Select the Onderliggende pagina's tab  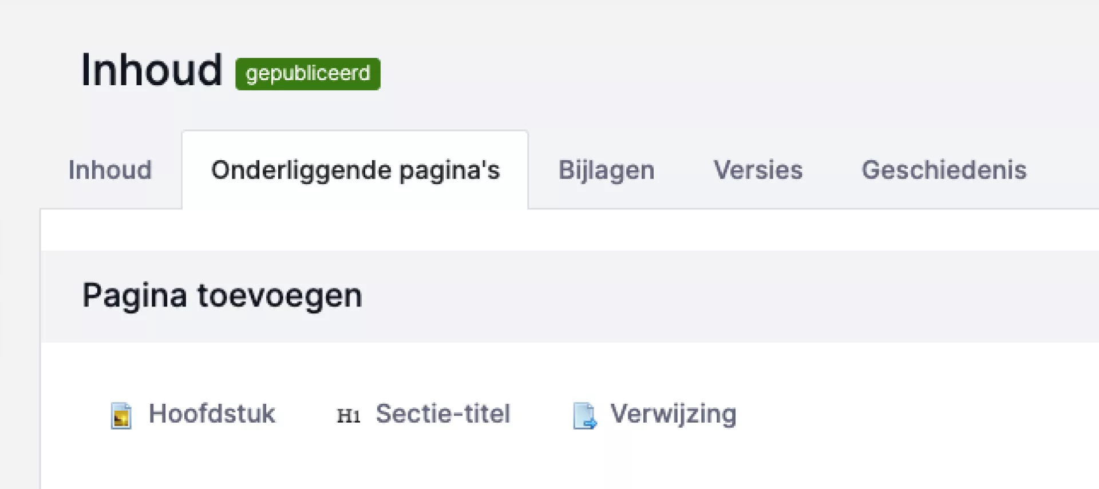click(355, 170)
